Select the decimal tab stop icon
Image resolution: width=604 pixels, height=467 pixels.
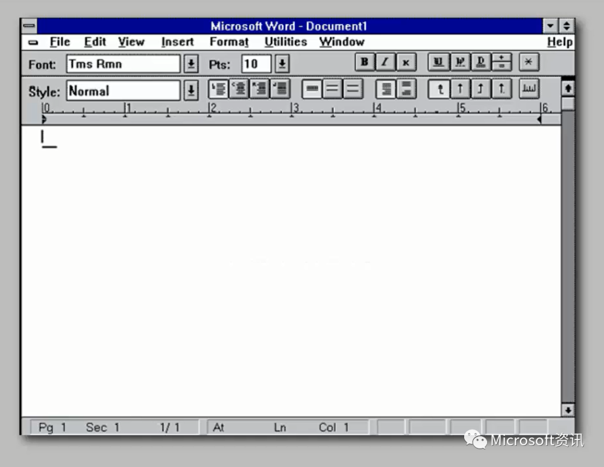click(502, 89)
